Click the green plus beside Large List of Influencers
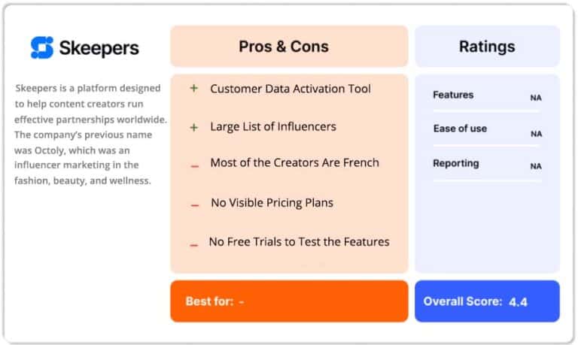 pos(194,128)
